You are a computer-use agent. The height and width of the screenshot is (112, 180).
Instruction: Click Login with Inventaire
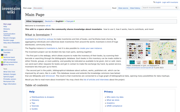[x=170, y=2]
